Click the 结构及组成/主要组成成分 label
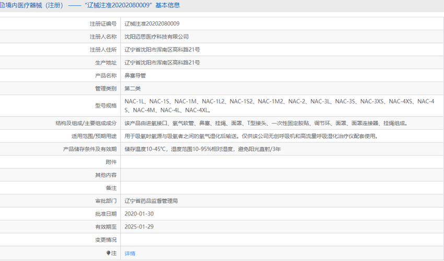The image size is (444, 261). point(86,123)
